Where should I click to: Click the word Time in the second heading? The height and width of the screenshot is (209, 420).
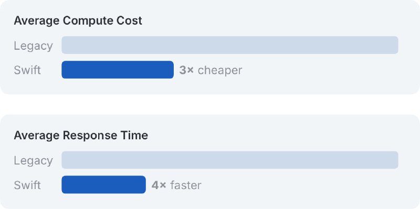(136, 136)
